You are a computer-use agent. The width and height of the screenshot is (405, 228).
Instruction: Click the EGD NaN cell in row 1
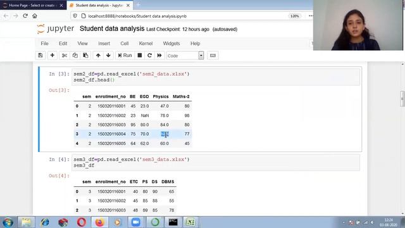[x=145, y=115]
